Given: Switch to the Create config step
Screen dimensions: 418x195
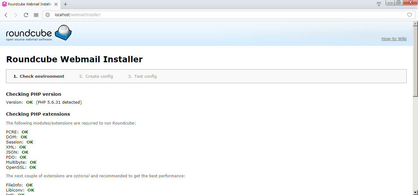Looking at the screenshot, I should [x=96, y=76].
